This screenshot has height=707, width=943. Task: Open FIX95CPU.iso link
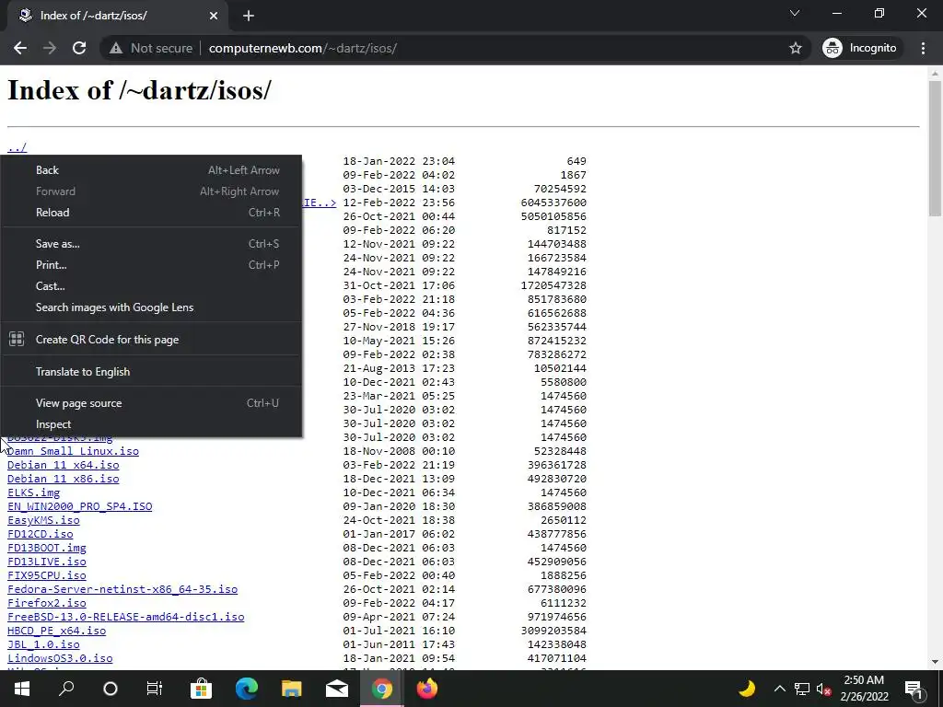pos(47,575)
